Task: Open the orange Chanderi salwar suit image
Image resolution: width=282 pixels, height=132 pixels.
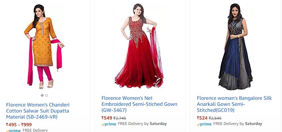Action: pos(44,46)
